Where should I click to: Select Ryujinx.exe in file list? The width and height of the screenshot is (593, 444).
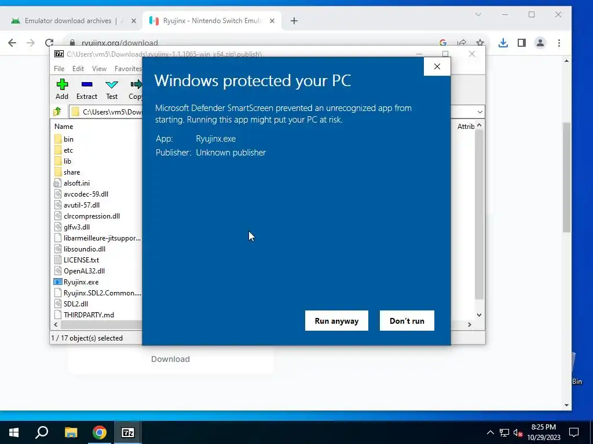pyautogui.click(x=76, y=282)
